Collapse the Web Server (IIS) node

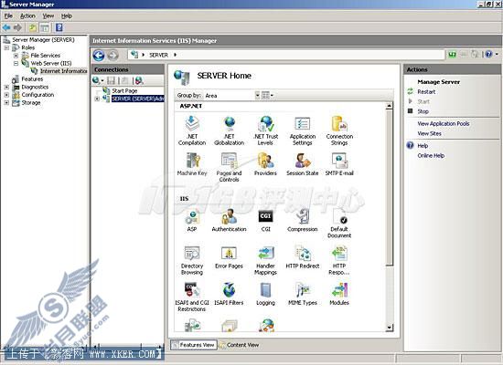[x=16, y=63]
